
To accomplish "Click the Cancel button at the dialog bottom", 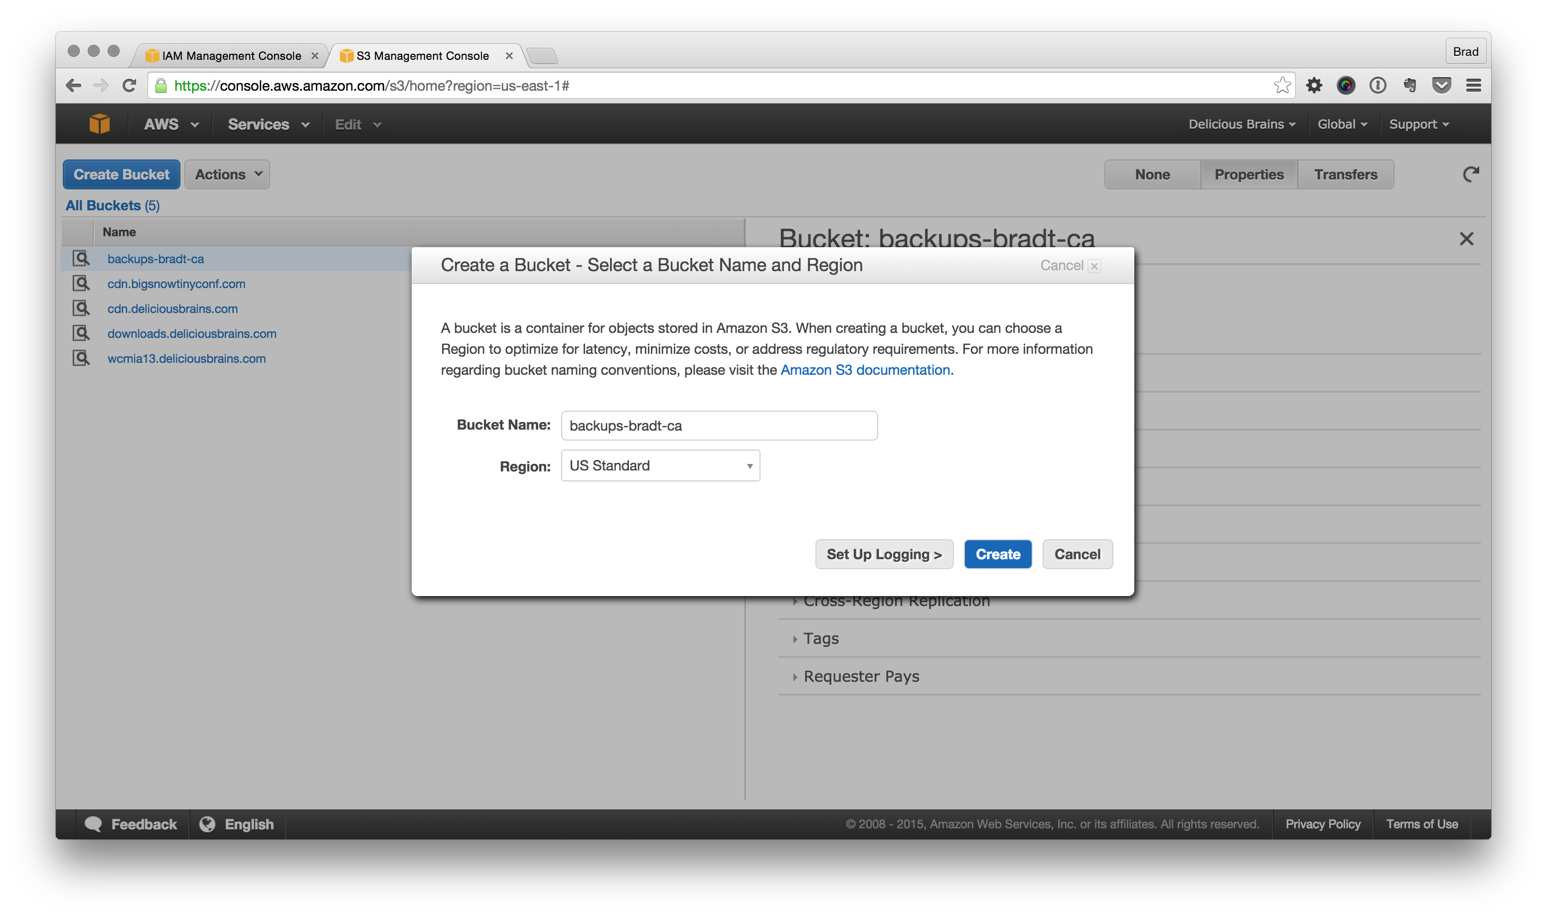I will pos(1077,554).
